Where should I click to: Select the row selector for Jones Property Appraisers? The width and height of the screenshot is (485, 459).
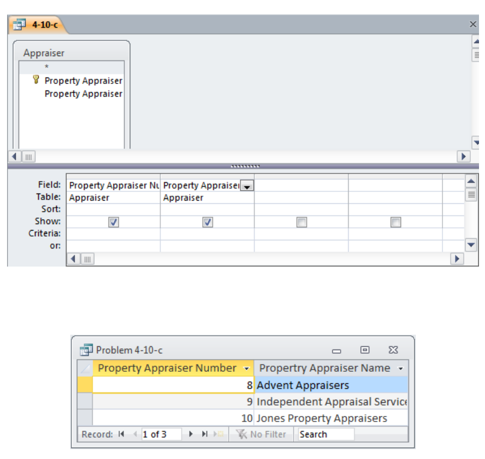click(x=85, y=418)
